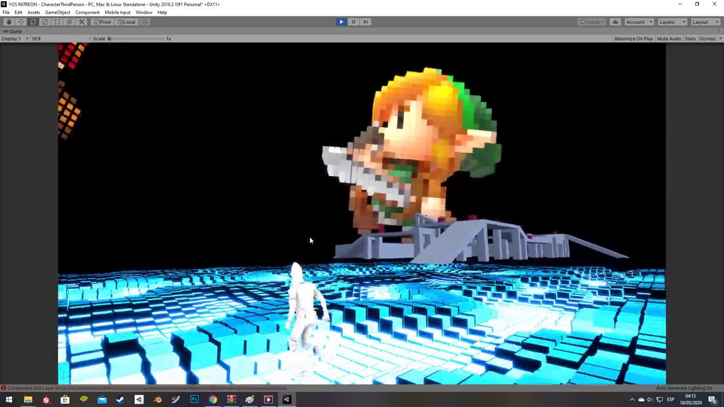Stop play mode with Play button

tap(341, 22)
